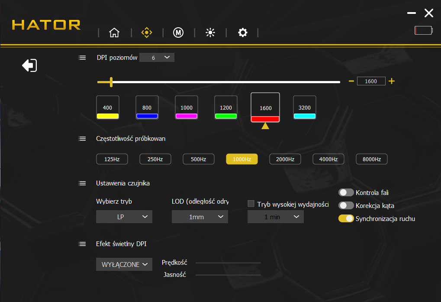Click the 1600 DPI value field
Screen dimensions: 441x302
coord(371,81)
